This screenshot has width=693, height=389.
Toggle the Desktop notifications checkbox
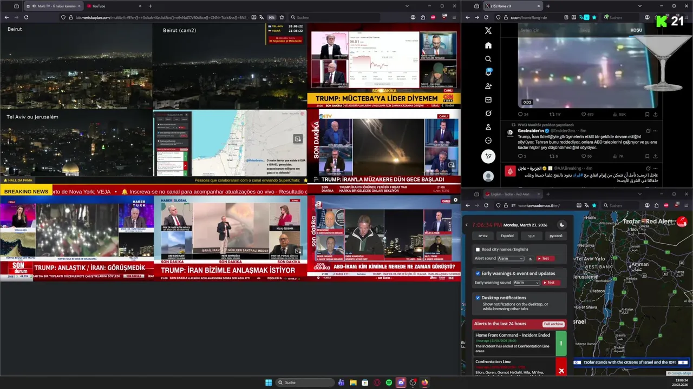pos(478,298)
